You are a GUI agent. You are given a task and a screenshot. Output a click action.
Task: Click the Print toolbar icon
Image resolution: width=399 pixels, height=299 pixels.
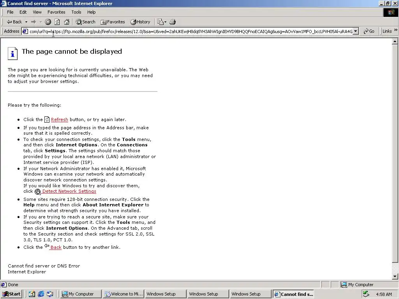pyautogui.click(x=173, y=22)
